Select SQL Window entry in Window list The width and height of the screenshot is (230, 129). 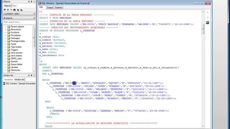[x=19, y=83]
